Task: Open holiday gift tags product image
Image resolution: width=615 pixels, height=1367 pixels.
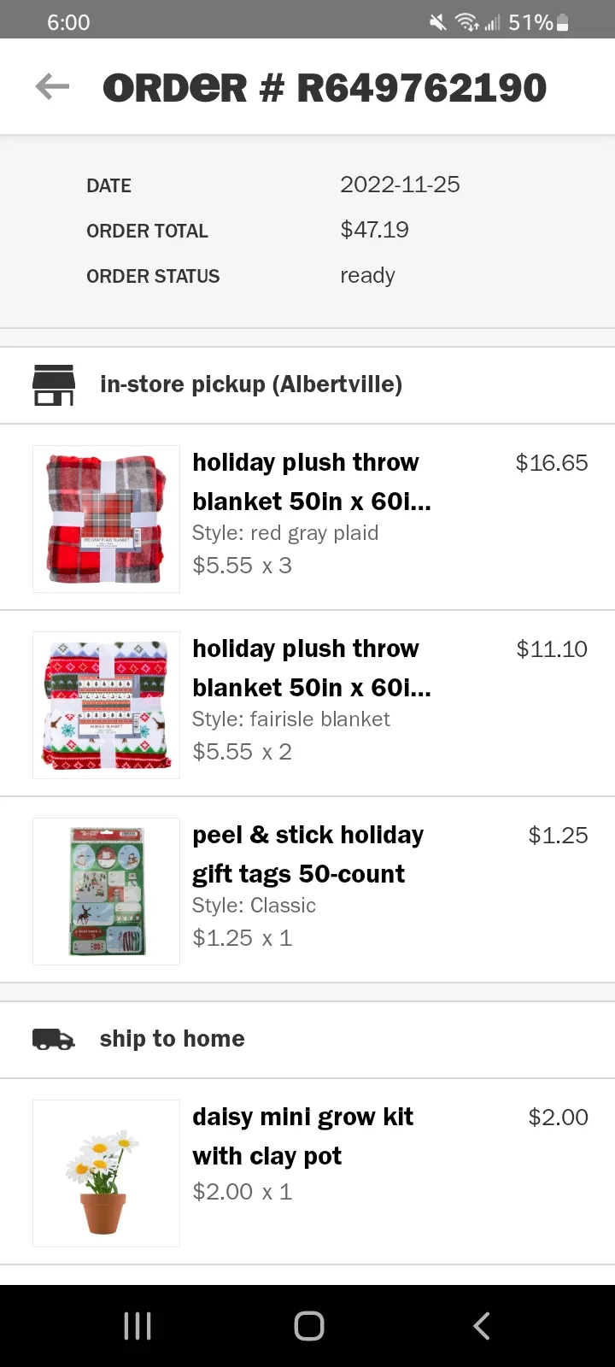Action: click(106, 891)
